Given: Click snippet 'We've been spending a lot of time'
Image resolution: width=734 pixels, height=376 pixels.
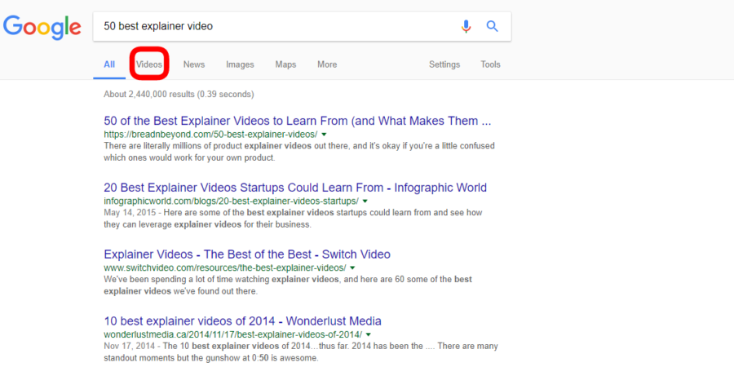Looking at the screenshot, I should click(x=288, y=285).
